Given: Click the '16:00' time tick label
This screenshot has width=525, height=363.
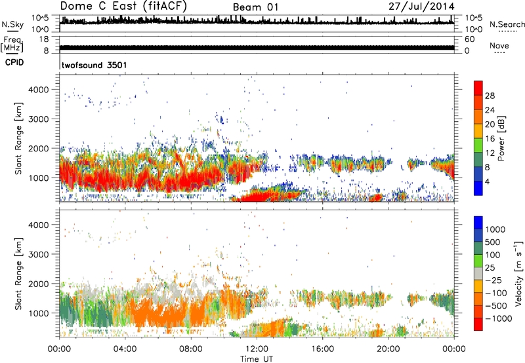Looking at the screenshot, I should point(322,349).
